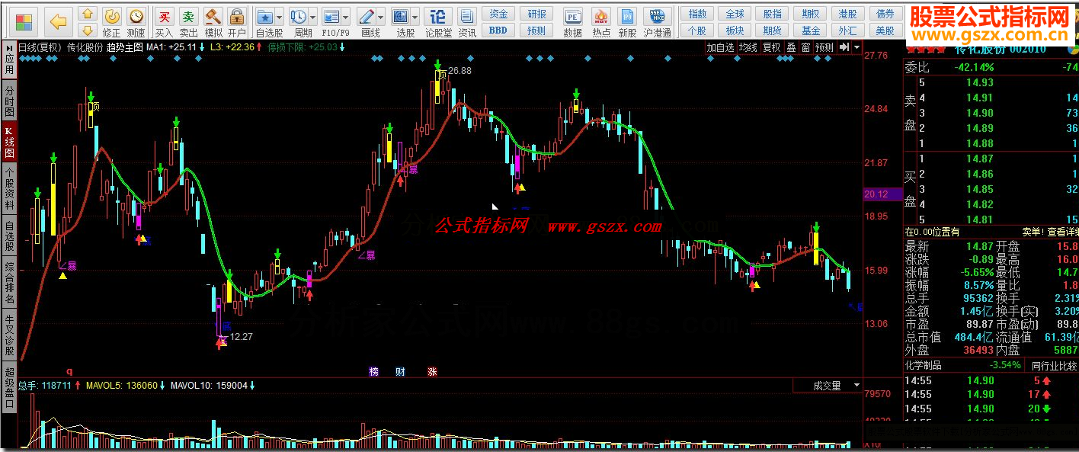Open the chart options dropdown triangle beside 预测
The height and width of the screenshot is (452, 1079).
(x=856, y=47)
